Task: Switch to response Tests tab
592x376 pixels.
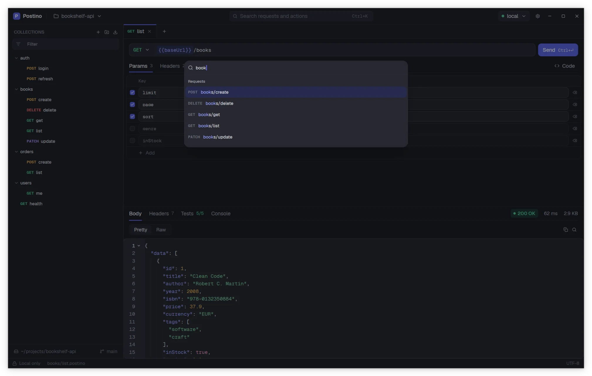Action: (x=192, y=214)
